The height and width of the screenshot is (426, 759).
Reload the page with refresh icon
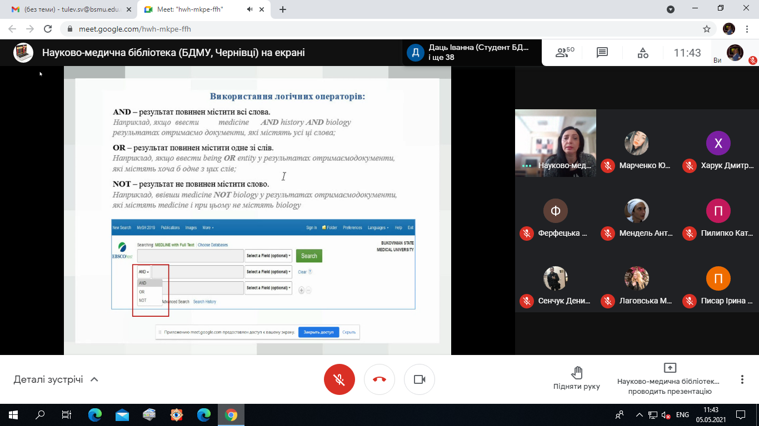click(x=48, y=29)
